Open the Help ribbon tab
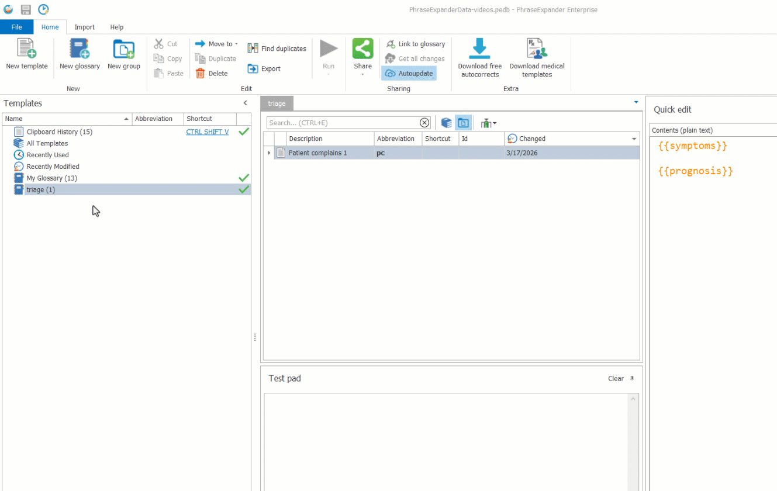Screen dimensions: 777x491 117,27
